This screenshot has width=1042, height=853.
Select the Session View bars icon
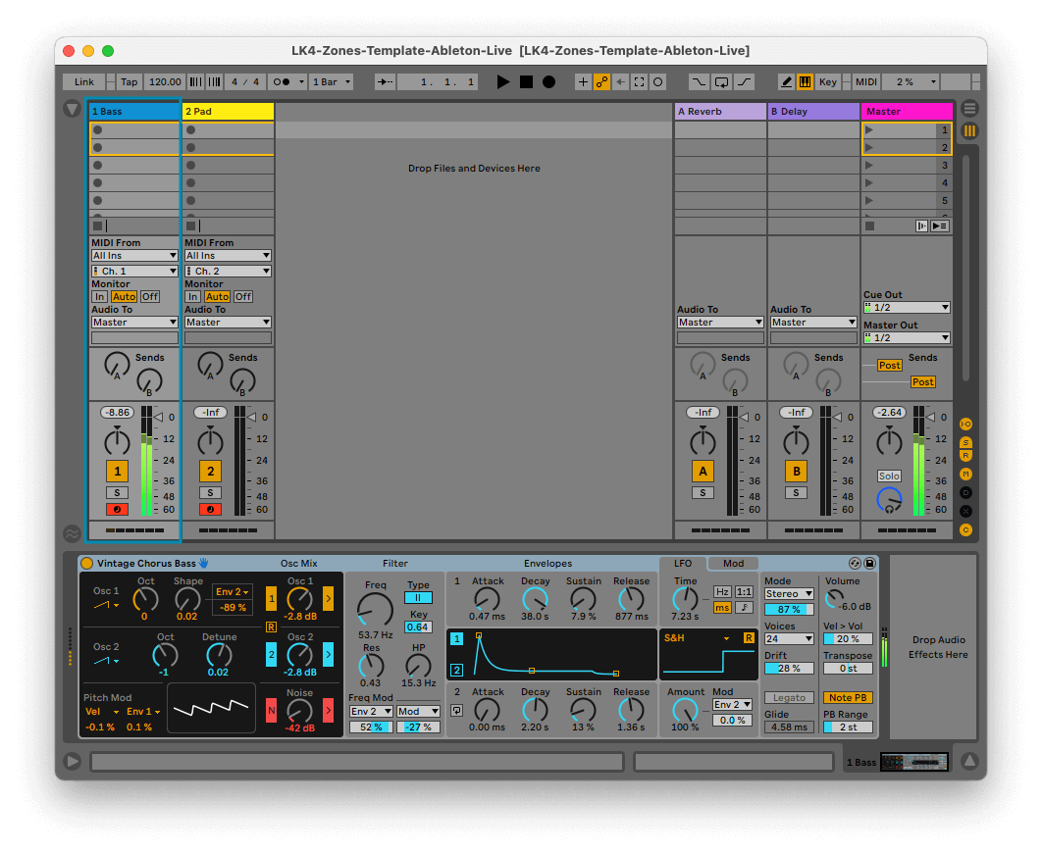[x=969, y=130]
